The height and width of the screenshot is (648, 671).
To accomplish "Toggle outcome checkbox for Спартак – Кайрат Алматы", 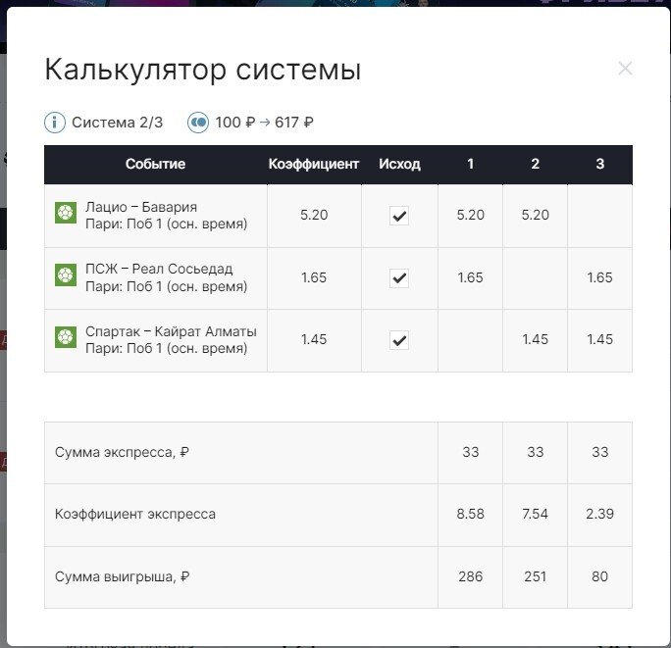I will pos(399,339).
